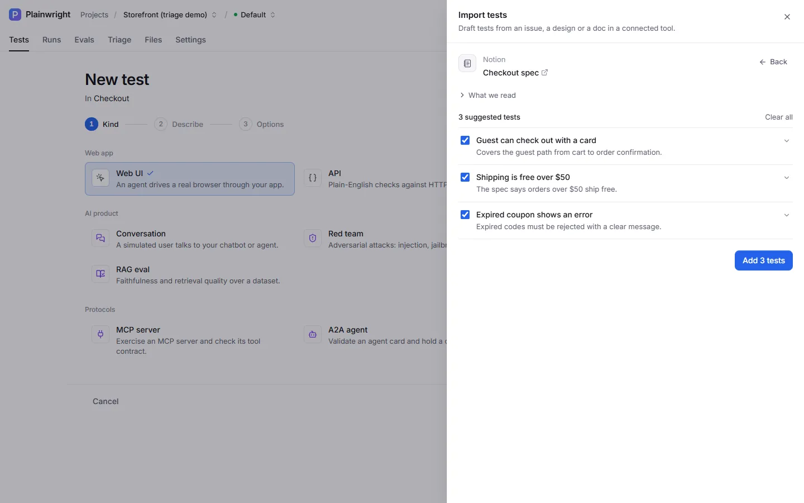The image size is (804, 503).
Task: Click the 'Import tests' panel title
Action: coord(483,15)
